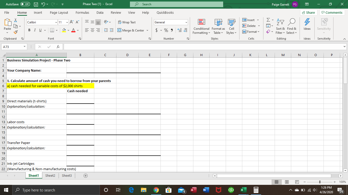The width and height of the screenshot is (348, 195).
Task: Open the Word app in the taskbar
Action: 206,190
